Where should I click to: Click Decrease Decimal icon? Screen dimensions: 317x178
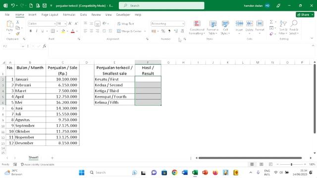(x=182, y=31)
